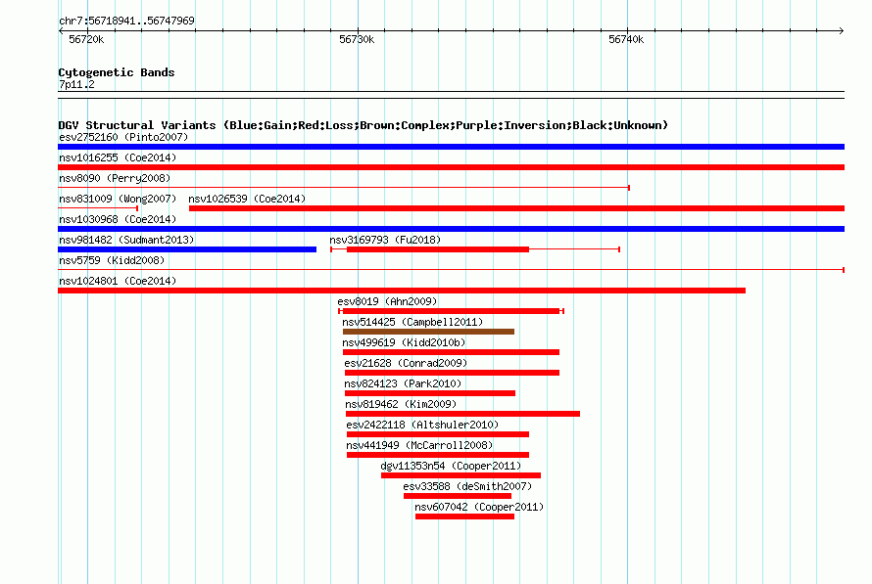
Task: Click the nsv8090 (Perry2008) label
Action: coord(115,178)
